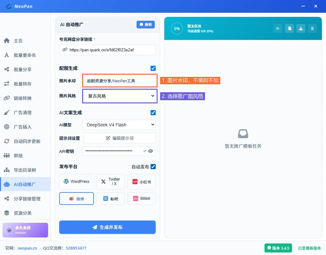Click the transfer arrows icon for 批量转存
The image size is (326, 255).
(x=7, y=84)
